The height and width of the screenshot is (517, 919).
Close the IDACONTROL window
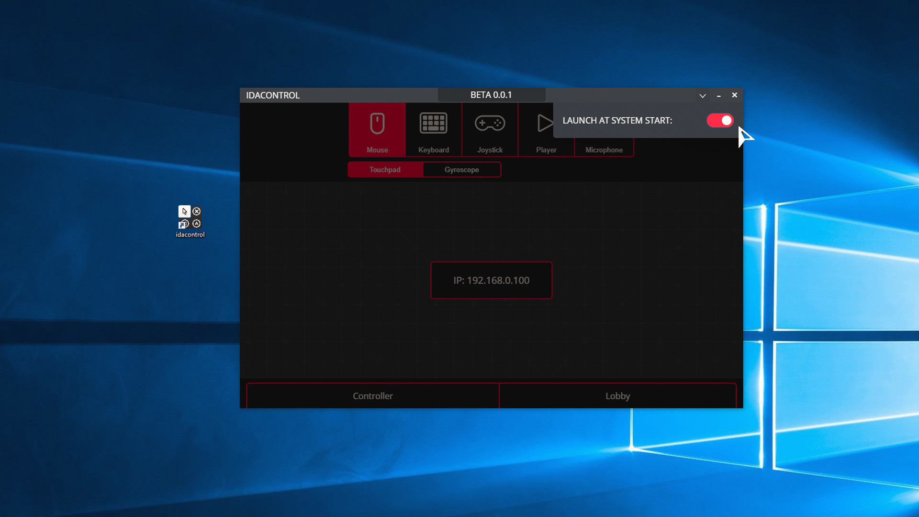(734, 95)
